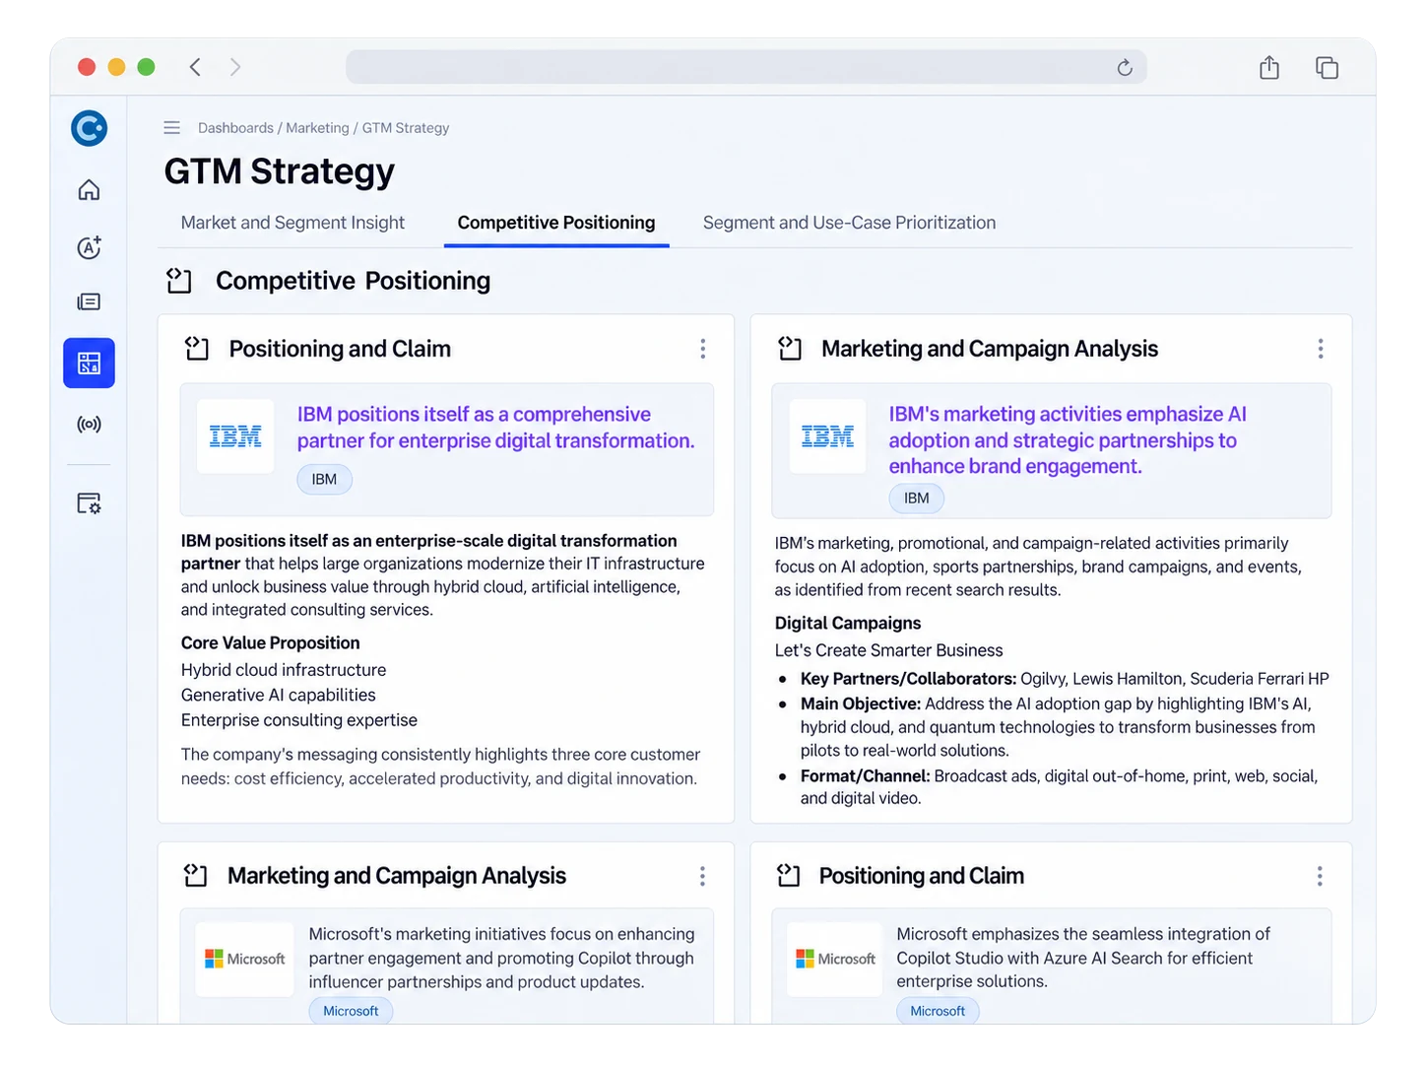Click the IBM tag under the marketing activities headline
This screenshot has height=1070, width=1426.
(x=916, y=499)
